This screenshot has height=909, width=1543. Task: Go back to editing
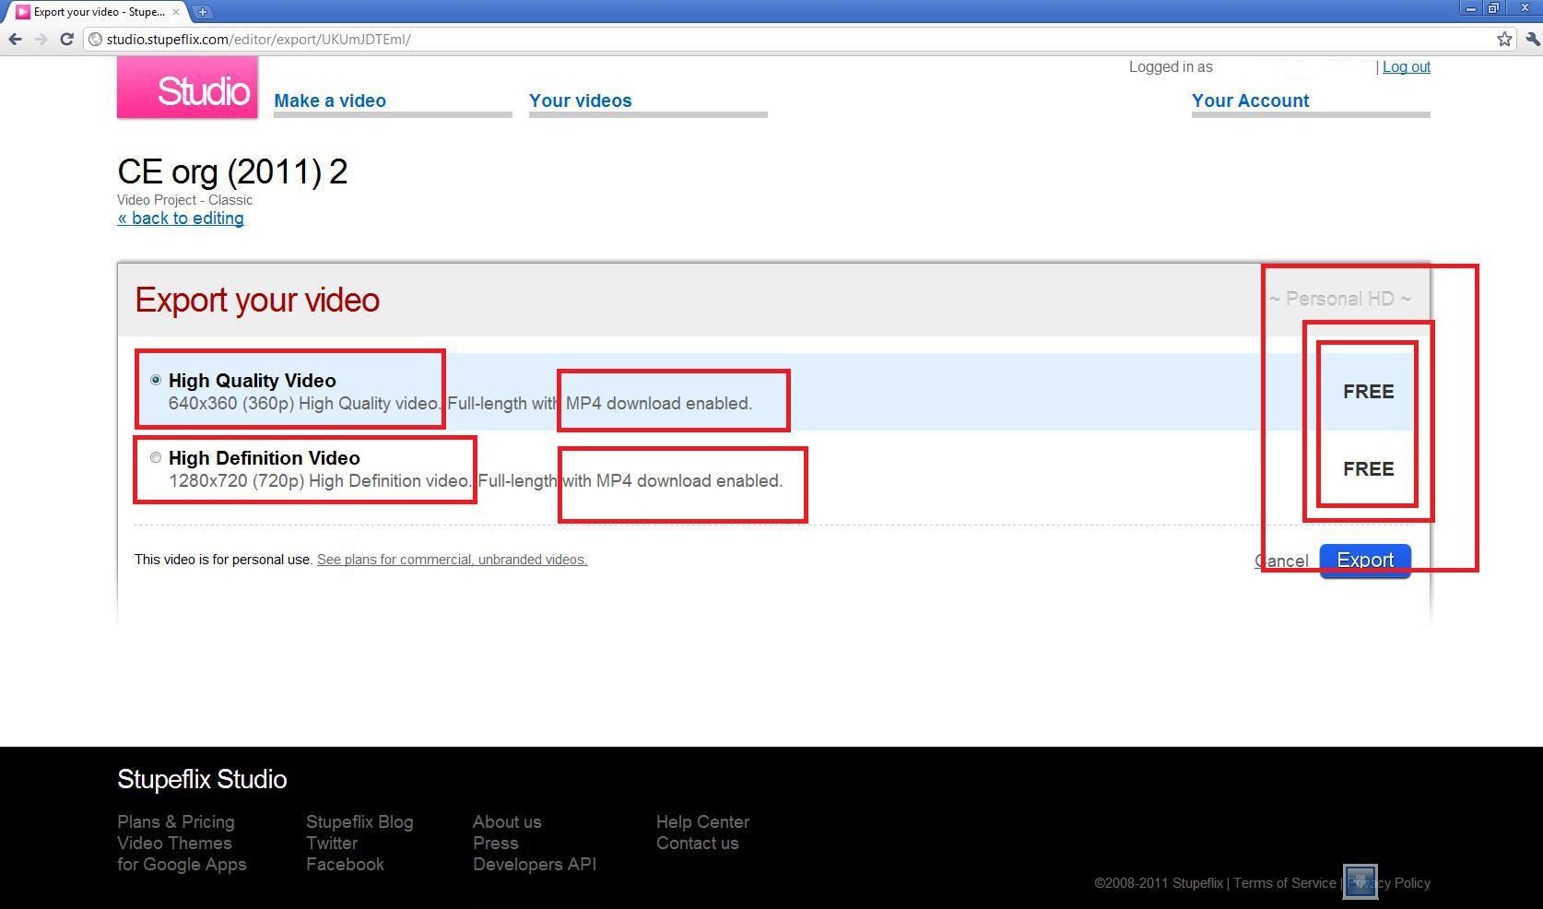(181, 218)
